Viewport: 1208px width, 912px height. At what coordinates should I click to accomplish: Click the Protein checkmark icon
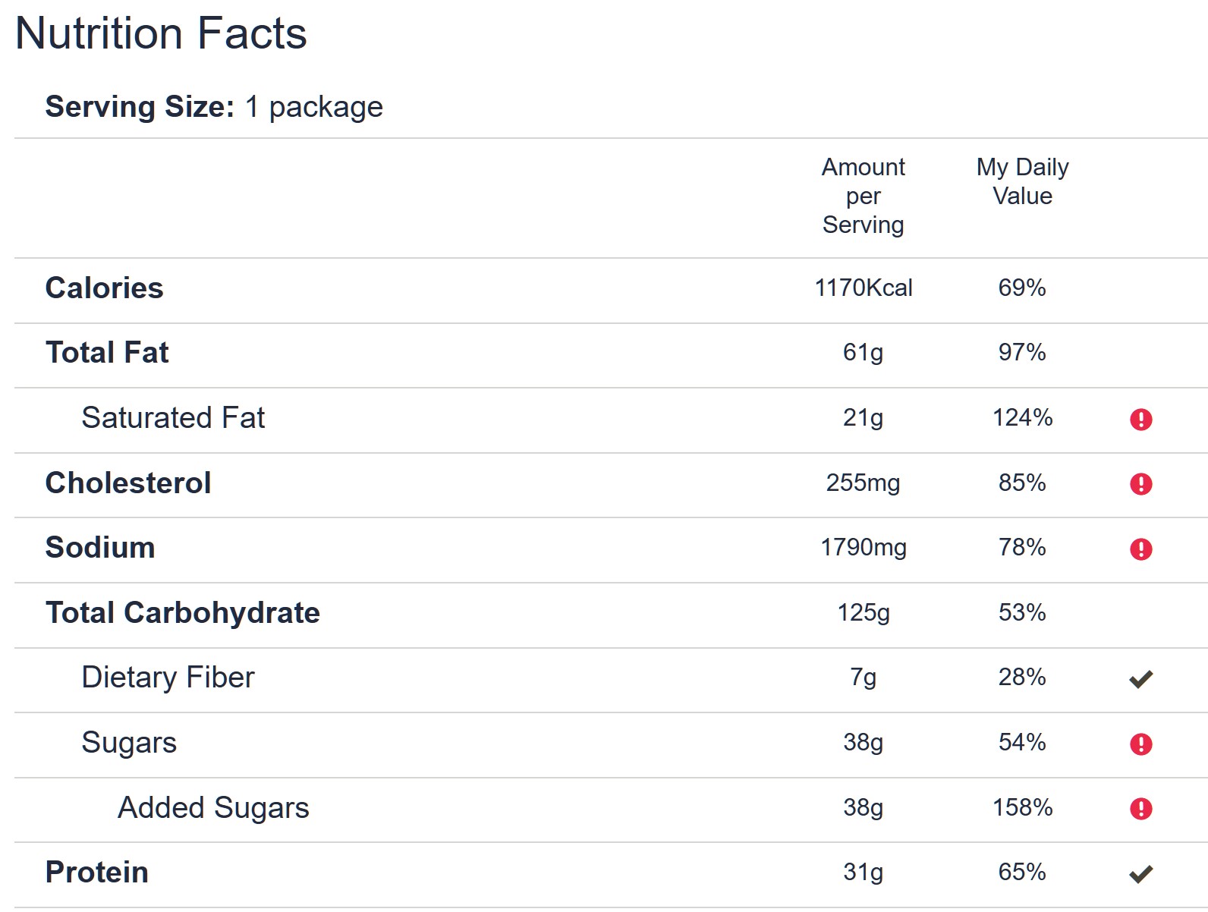pyautogui.click(x=1140, y=874)
